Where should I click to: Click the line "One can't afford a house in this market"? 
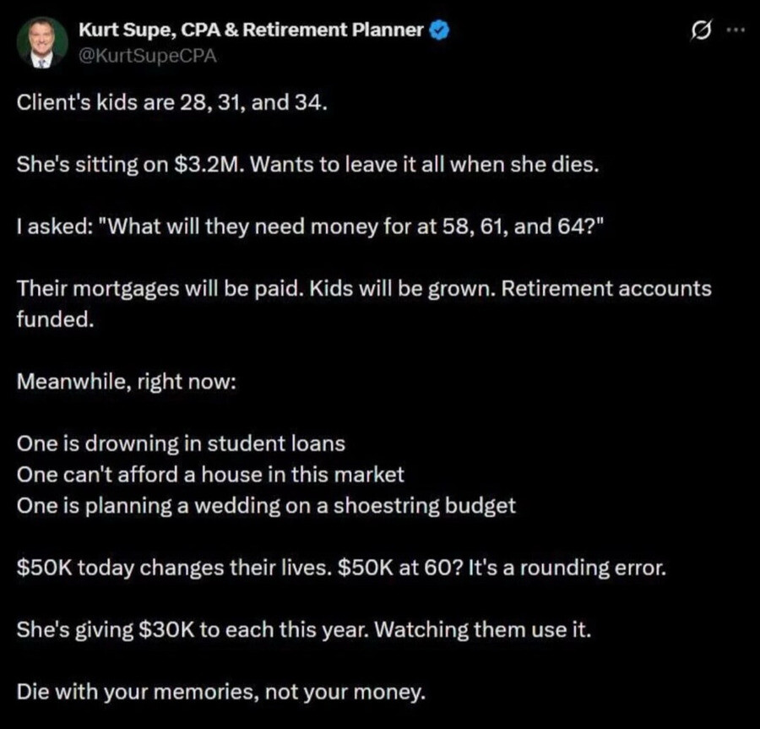point(210,475)
